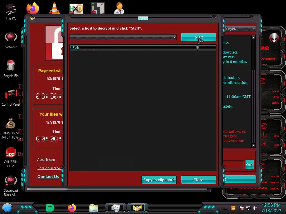Screen dimensions: 286x214
Task: Close the Decrypt dialog
Action: click(199, 180)
